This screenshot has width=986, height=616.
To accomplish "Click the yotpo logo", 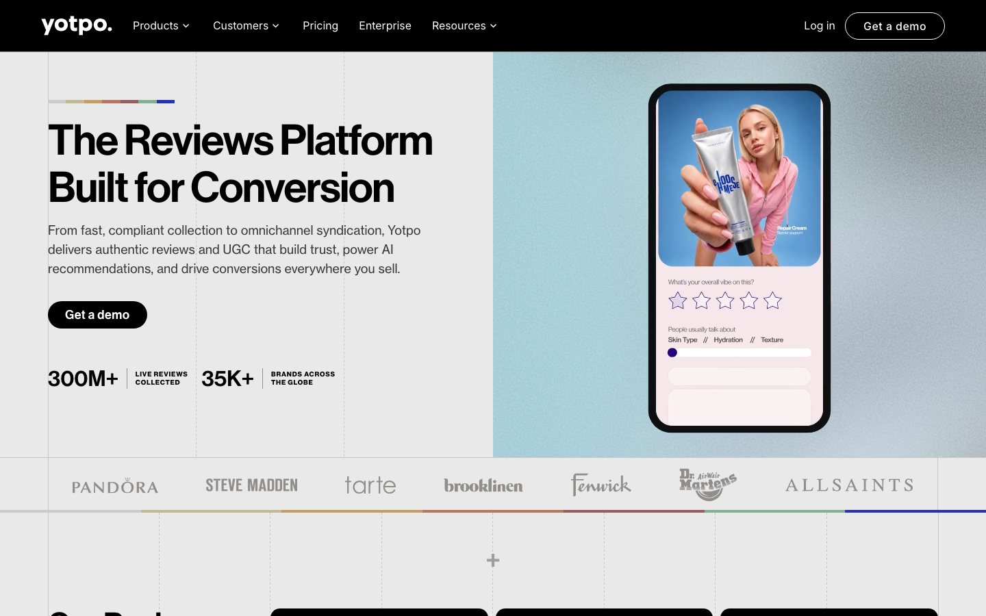I will pyautogui.click(x=77, y=25).
